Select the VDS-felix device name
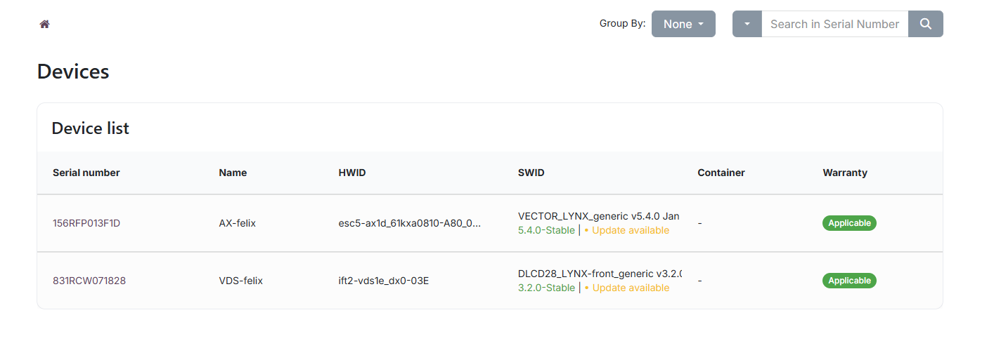The width and height of the screenshot is (994, 362). pyautogui.click(x=240, y=281)
